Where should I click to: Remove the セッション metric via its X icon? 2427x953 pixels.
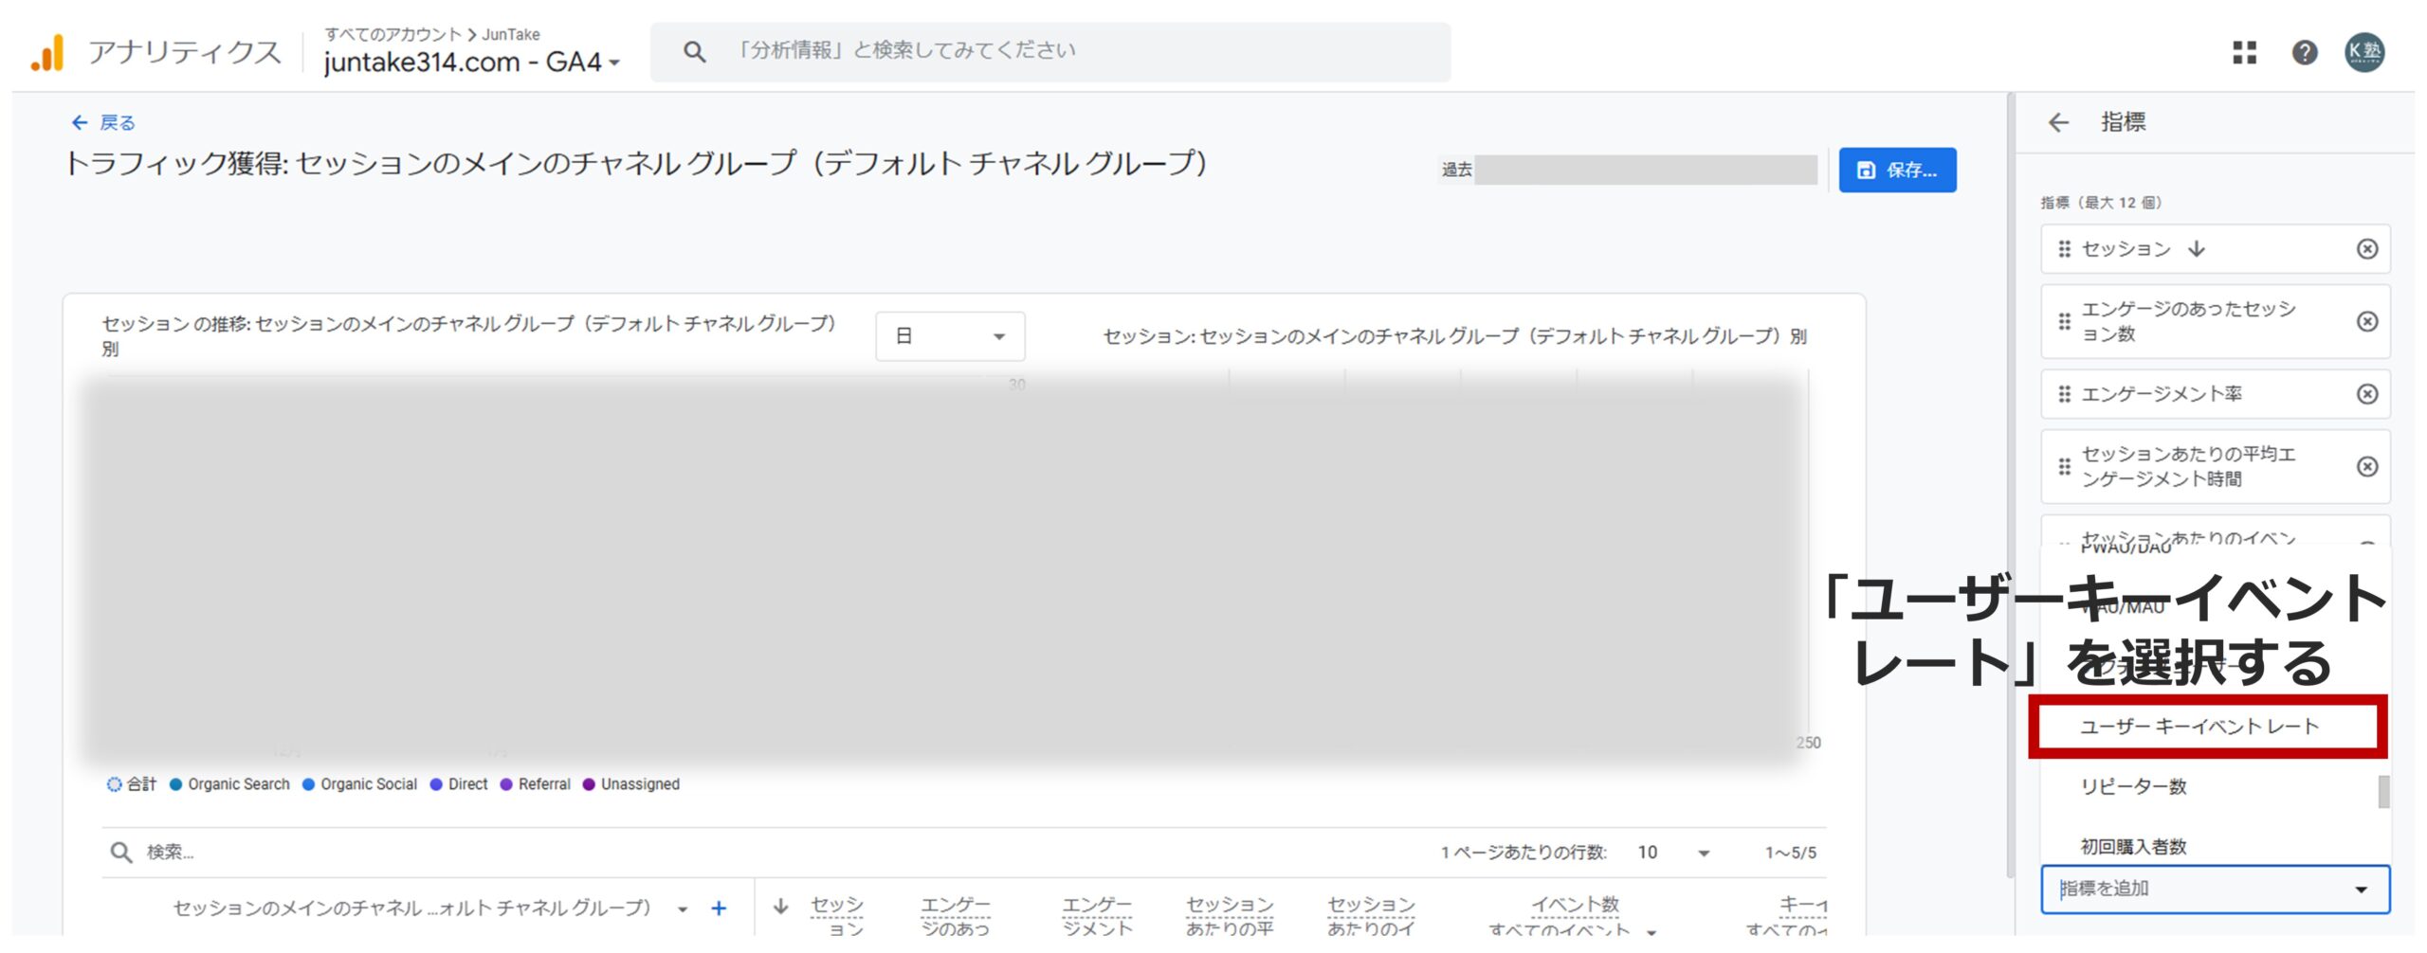tap(2367, 248)
